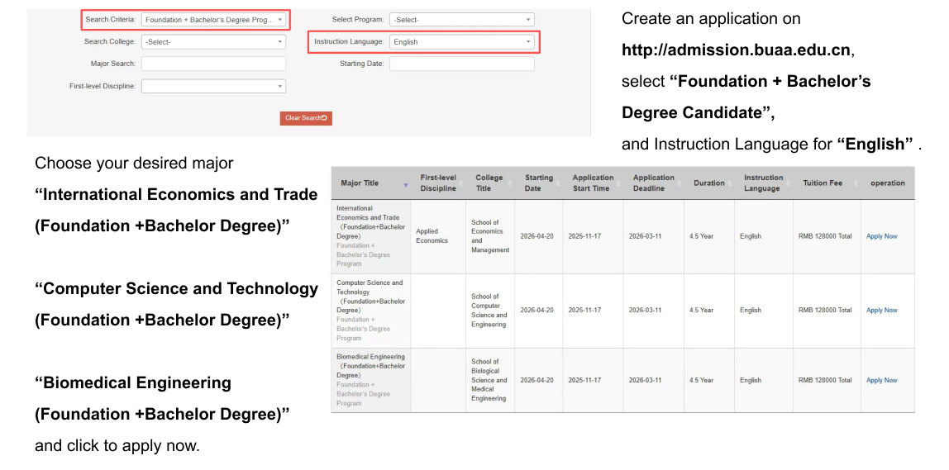Click Apply Now for Biomedical Engineering
This screenshot has height=470, width=949.
pyautogui.click(x=881, y=381)
